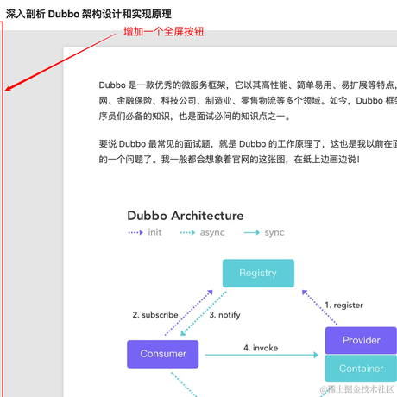Image resolution: width=397 pixels, height=397 pixels.
Task: Click the line starting "序员们必备的知识"
Action: [x=195, y=117]
